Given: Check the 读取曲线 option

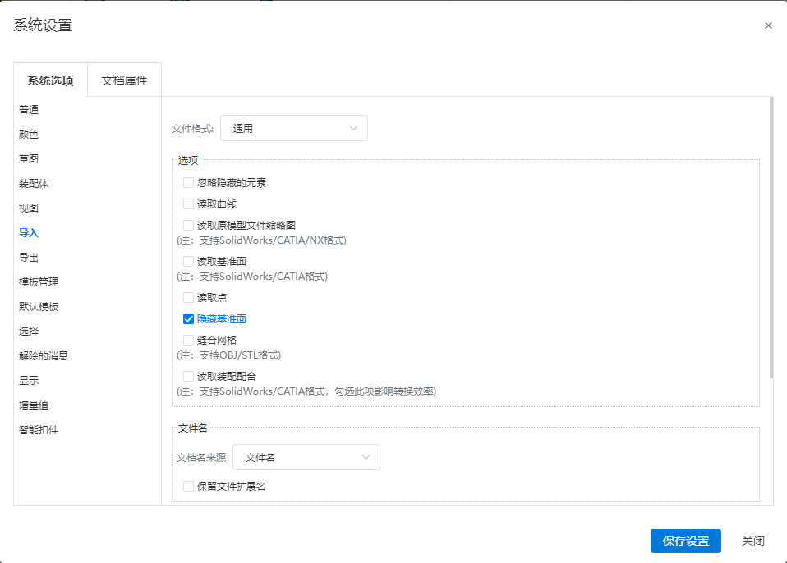Looking at the screenshot, I should [x=189, y=204].
